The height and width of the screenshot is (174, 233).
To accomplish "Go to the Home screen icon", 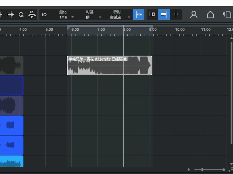I will pyautogui.click(x=211, y=14).
